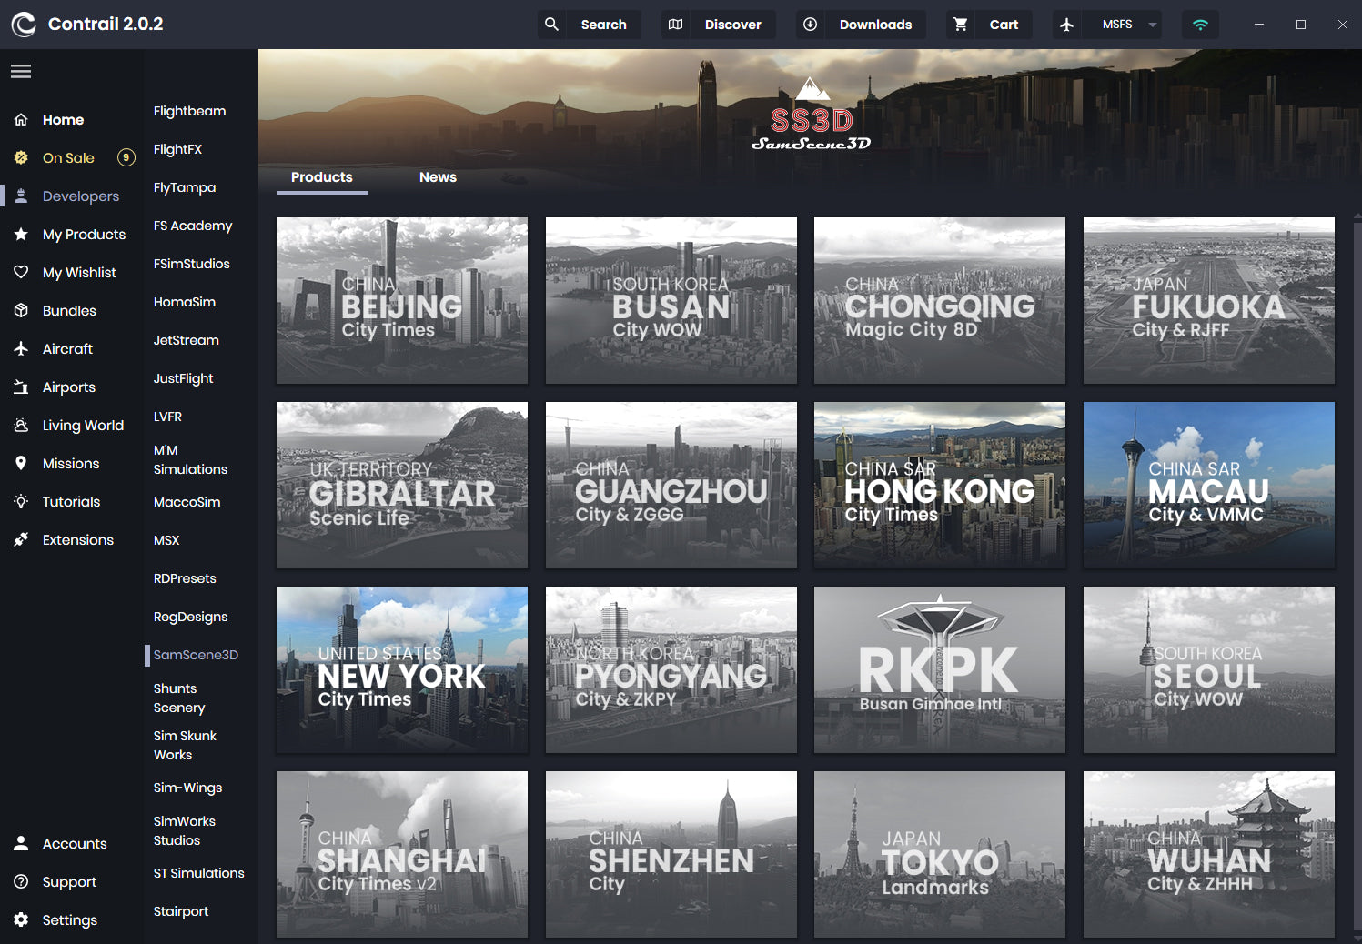1362x944 pixels.
Task: Switch to the Products tab
Action: pos(322,177)
